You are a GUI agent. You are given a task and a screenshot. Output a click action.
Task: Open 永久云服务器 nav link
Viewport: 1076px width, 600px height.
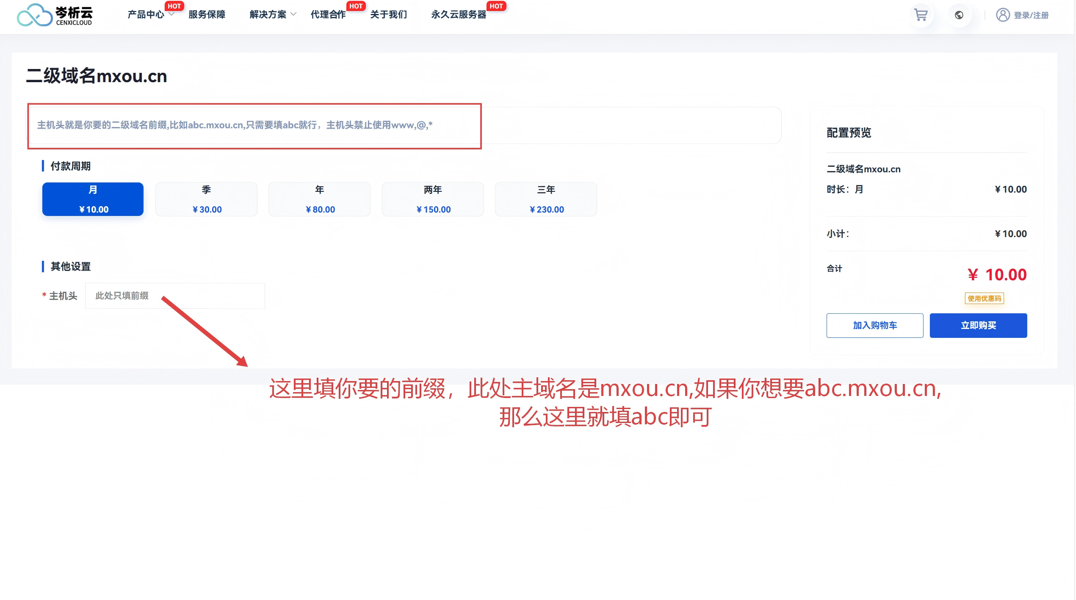[x=459, y=14]
